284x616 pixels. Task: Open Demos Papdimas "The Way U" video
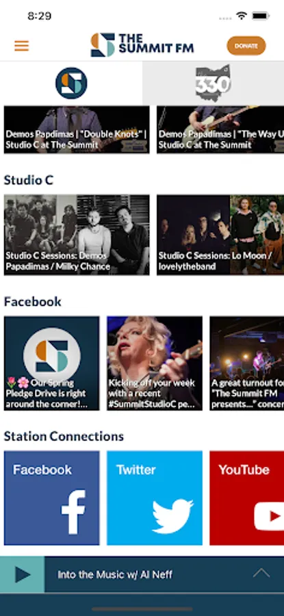click(220, 129)
